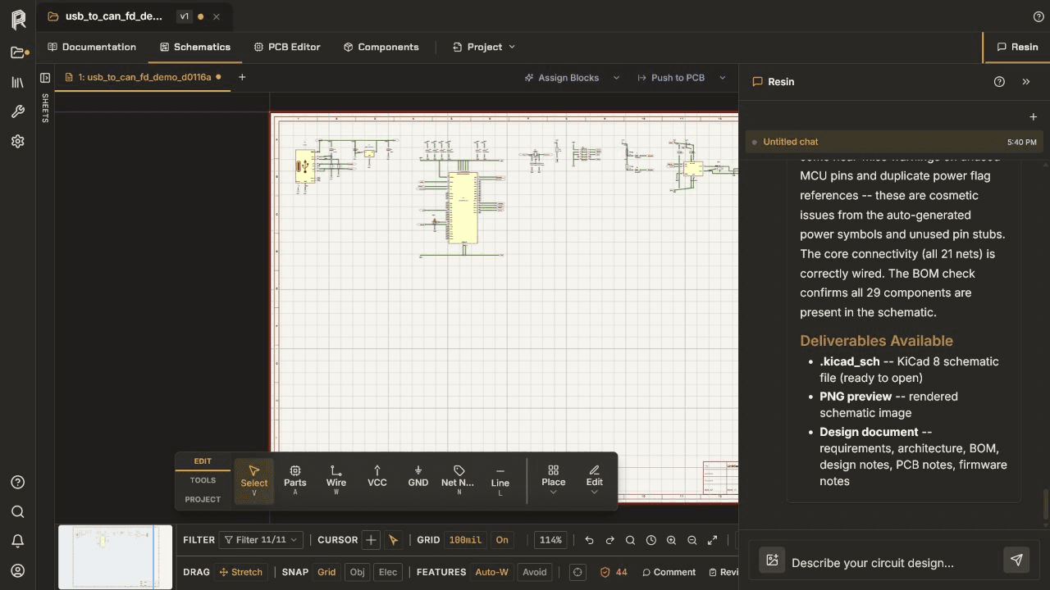1050x590 pixels.
Task: Toggle Stretch drag mode
Action: pyautogui.click(x=241, y=572)
